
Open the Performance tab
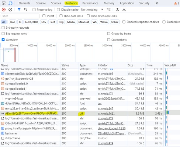coord(90,3)
